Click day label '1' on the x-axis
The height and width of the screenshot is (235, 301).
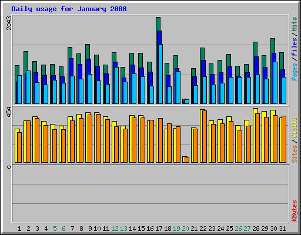[19, 229]
